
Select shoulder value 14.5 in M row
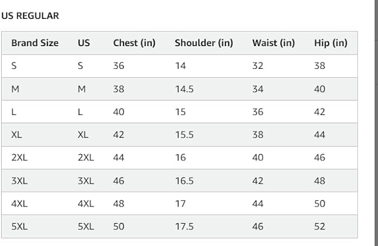(184, 89)
